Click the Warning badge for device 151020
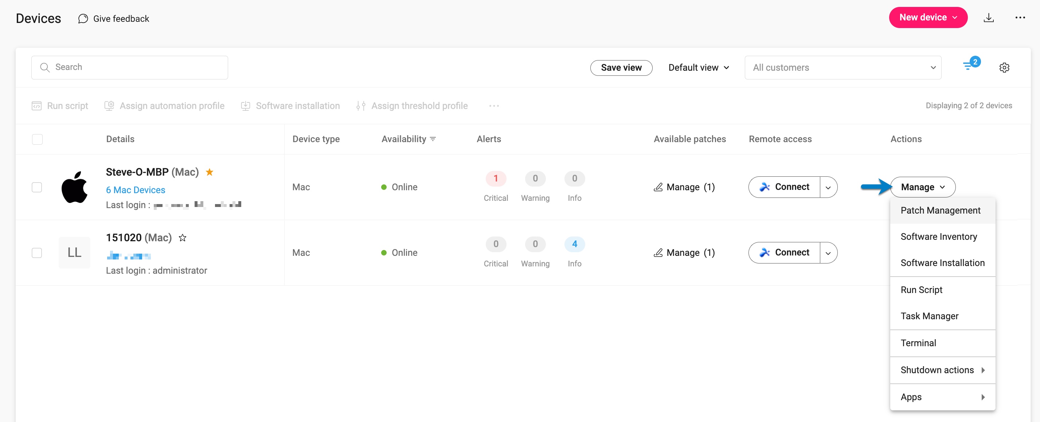The width and height of the screenshot is (1040, 422). click(x=535, y=244)
